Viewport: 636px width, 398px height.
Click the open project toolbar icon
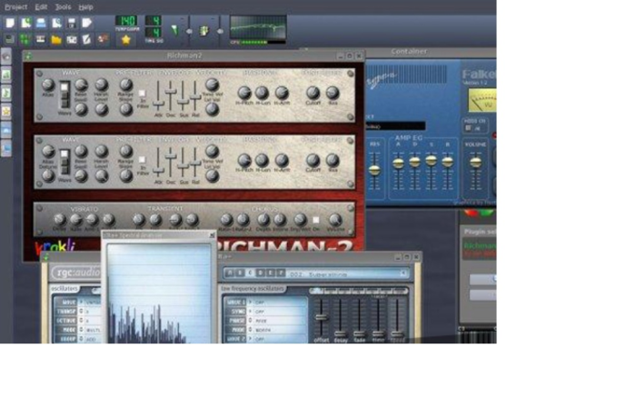pyautogui.click(x=41, y=23)
